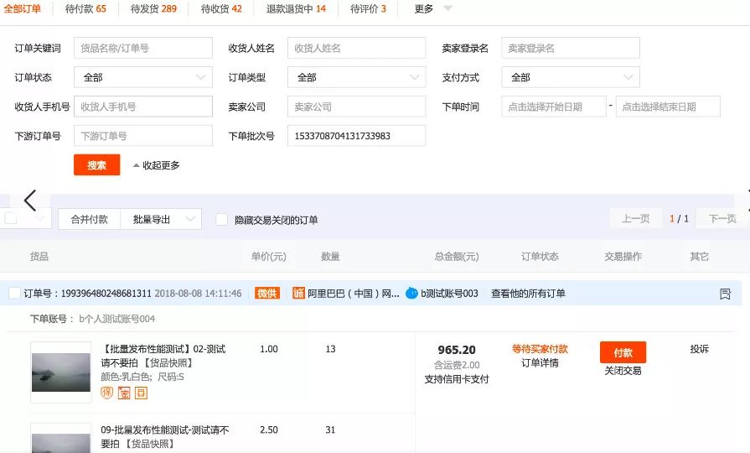Click the 微供 badge

click(267, 293)
